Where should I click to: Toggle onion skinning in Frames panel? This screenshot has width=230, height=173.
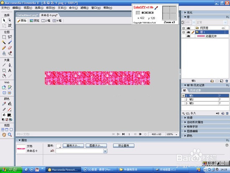pos(183,114)
